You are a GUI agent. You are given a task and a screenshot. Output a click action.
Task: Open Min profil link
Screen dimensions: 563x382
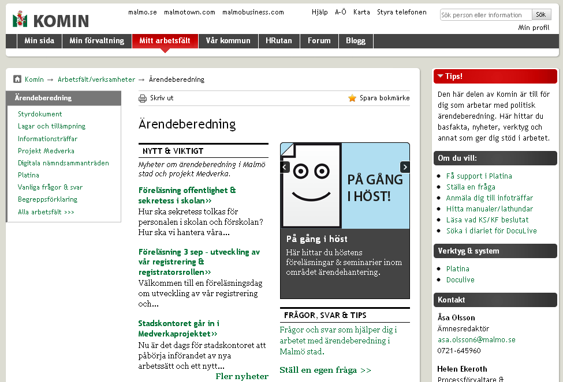pos(534,28)
